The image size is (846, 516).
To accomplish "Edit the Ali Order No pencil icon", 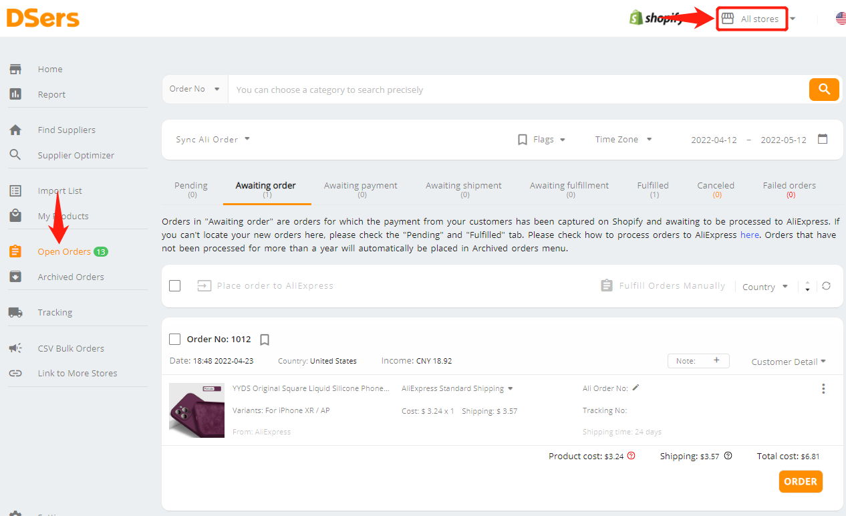I will 636,388.
